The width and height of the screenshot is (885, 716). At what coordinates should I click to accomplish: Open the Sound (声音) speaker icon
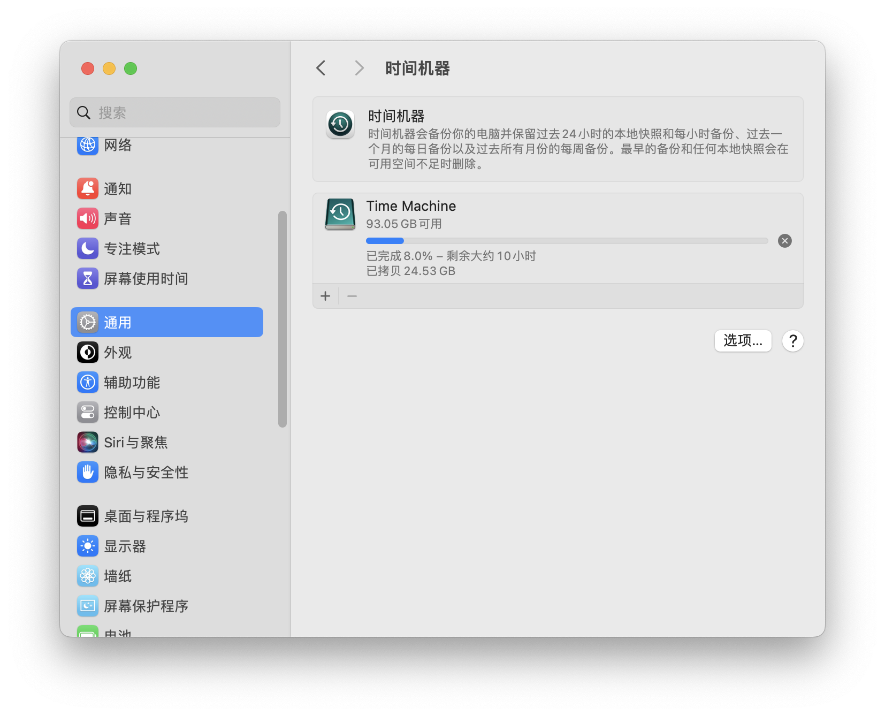click(x=88, y=218)
